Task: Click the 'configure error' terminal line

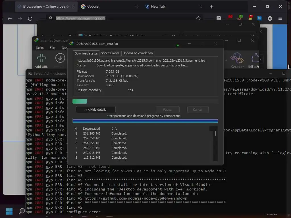Action: click(x=84, y=212)
